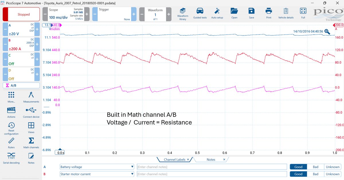Open the Measurements tool
Image resolution: width=344 pixels, height=180 pixels.
pyautogui.click(x=31, y=97)
